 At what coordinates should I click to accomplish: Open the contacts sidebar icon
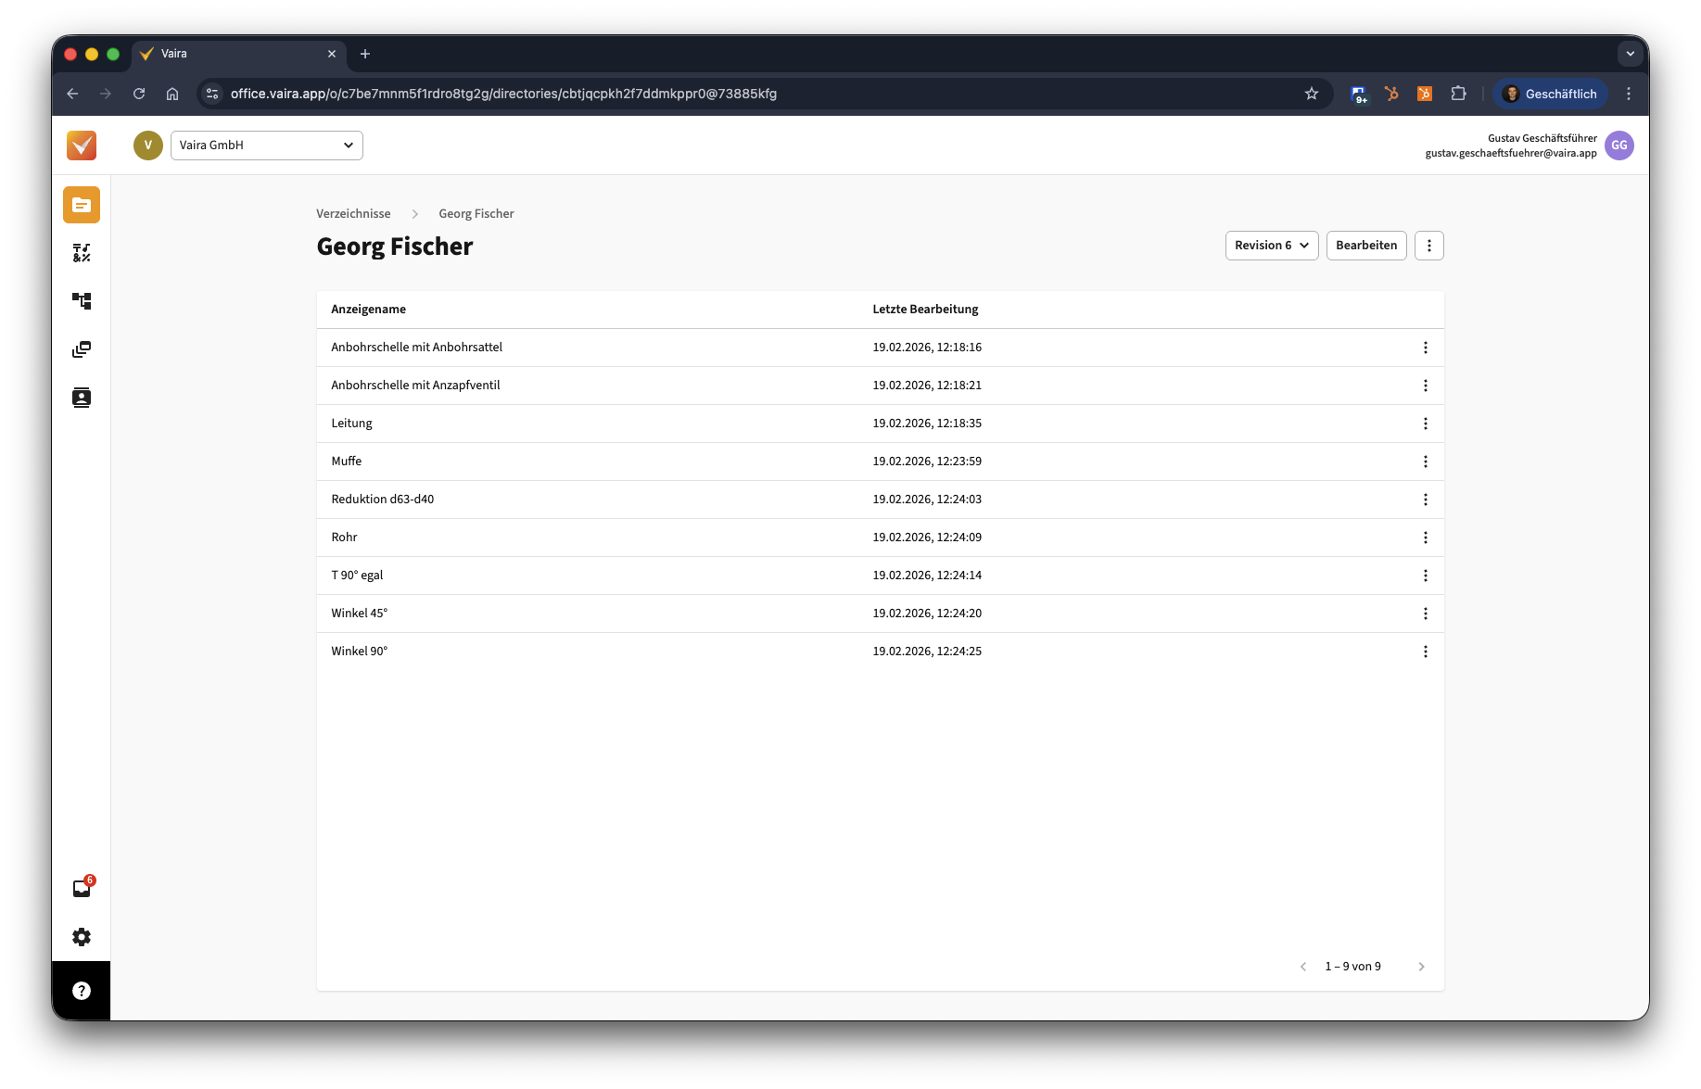[x=82, y=398]
